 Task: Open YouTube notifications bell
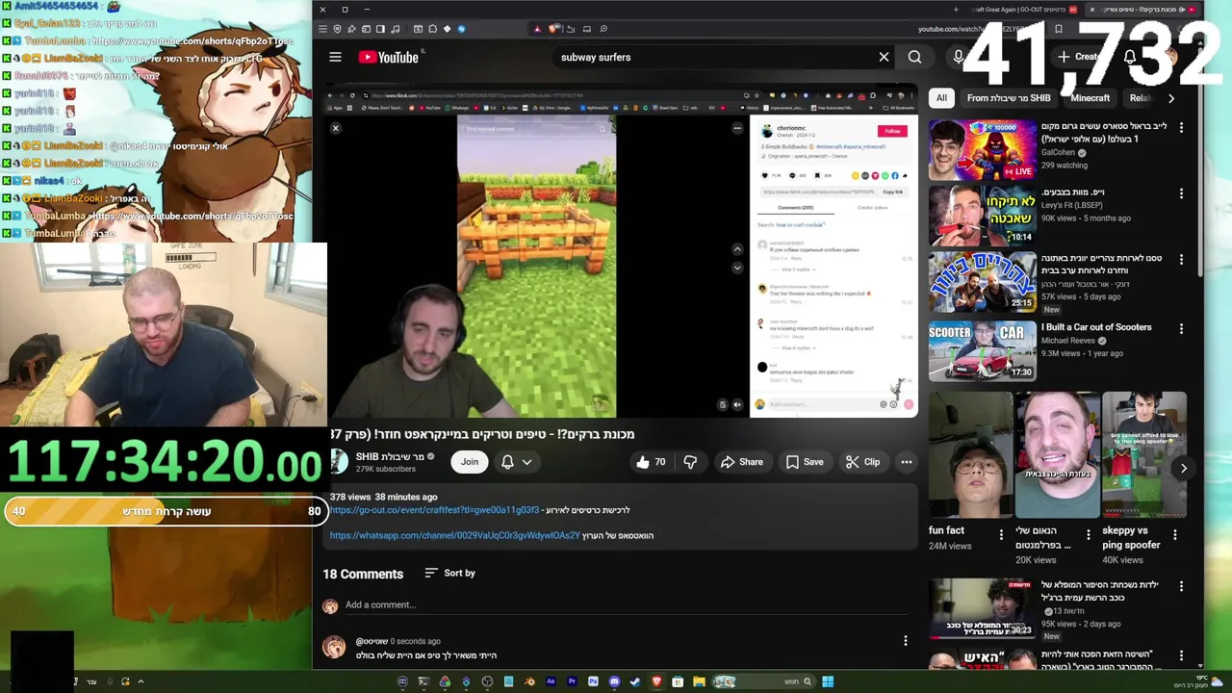pyautogui.click(x=1130, y=57)
